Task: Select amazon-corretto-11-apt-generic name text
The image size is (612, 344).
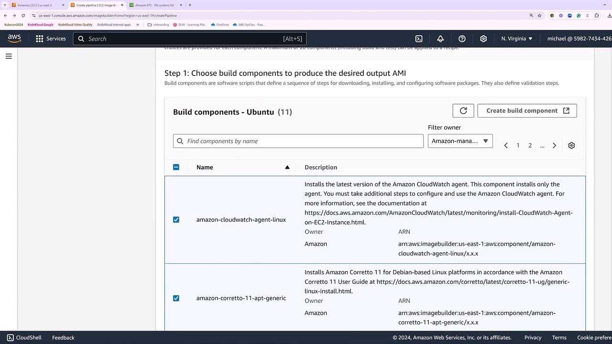Action: click(241, 298)
